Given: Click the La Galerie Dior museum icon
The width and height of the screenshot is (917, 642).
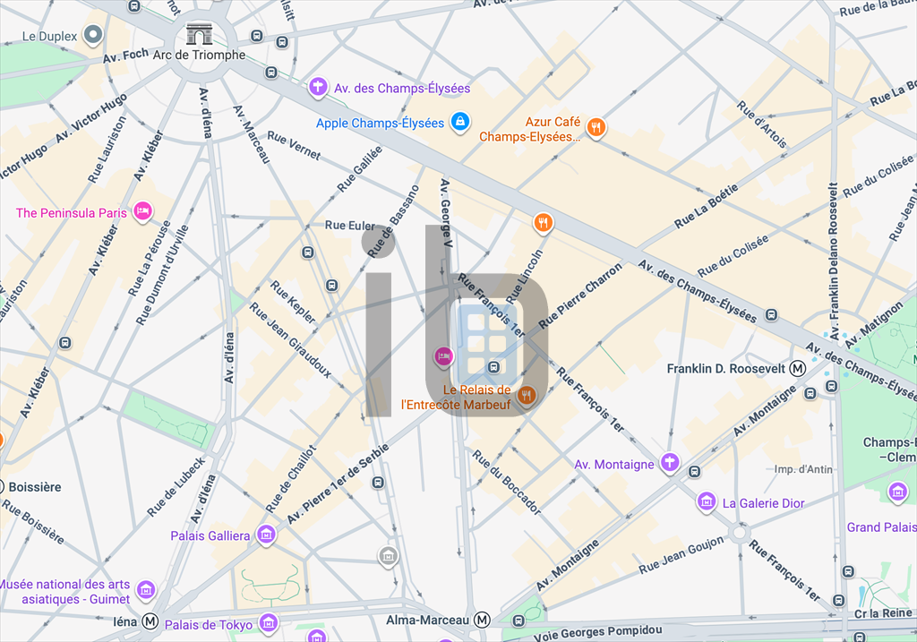Looking at the screenshot, I should click(x=707, y=501).
